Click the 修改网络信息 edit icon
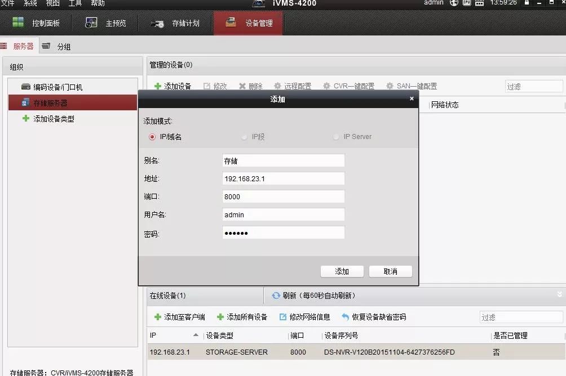The width and height of the screenshot is (566, 376). coord(282,317)
